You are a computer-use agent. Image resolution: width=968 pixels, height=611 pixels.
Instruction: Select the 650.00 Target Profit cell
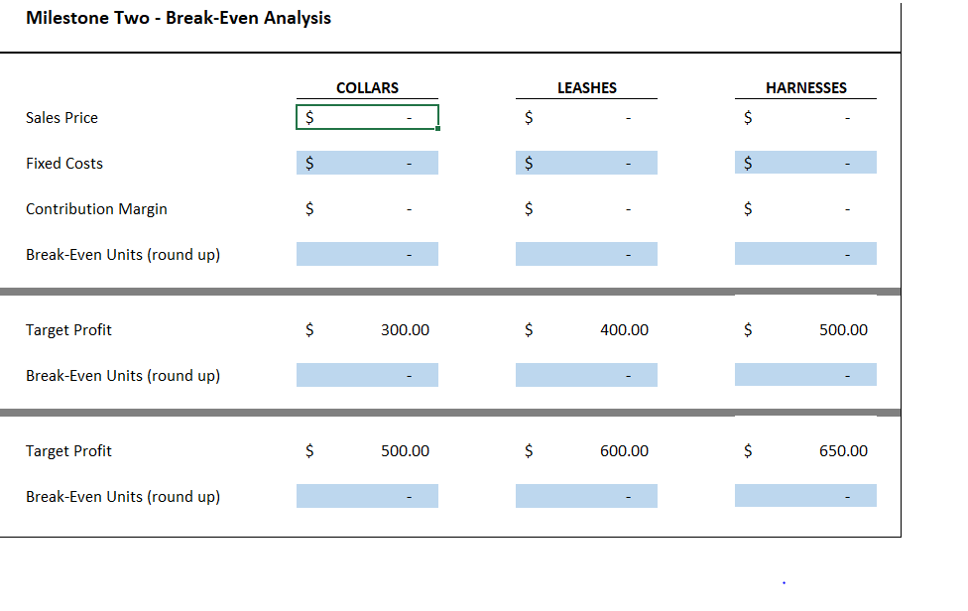[x=805, y=450]
